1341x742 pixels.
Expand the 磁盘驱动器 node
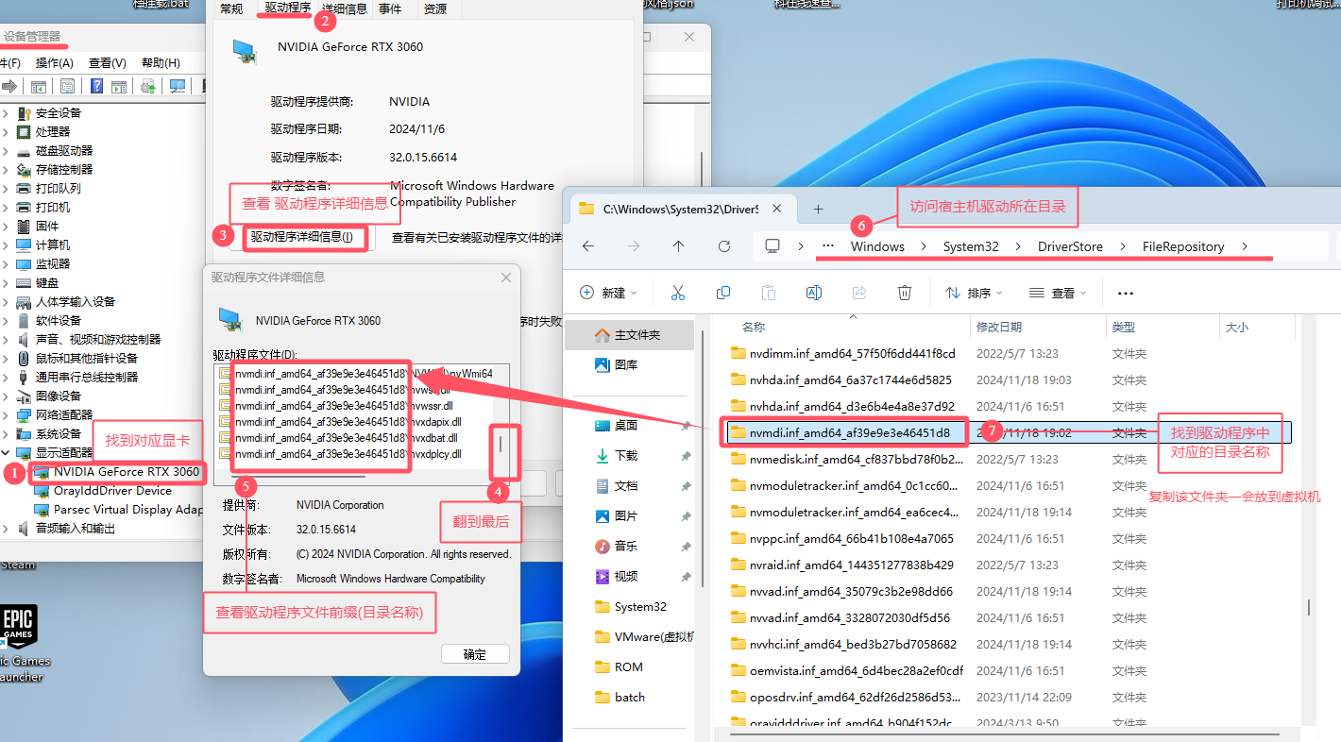6,150
